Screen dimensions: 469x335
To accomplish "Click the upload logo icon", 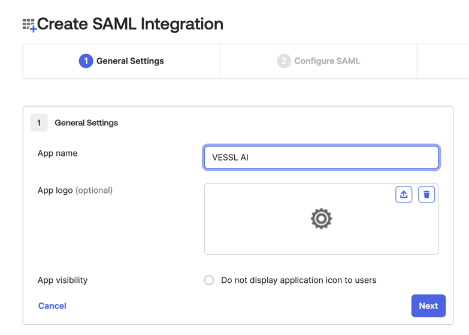I will [x=404, y=194].
